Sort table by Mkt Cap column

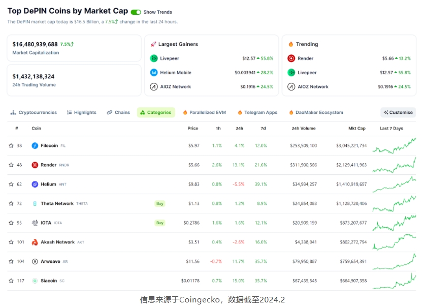(x=357, y=129)
